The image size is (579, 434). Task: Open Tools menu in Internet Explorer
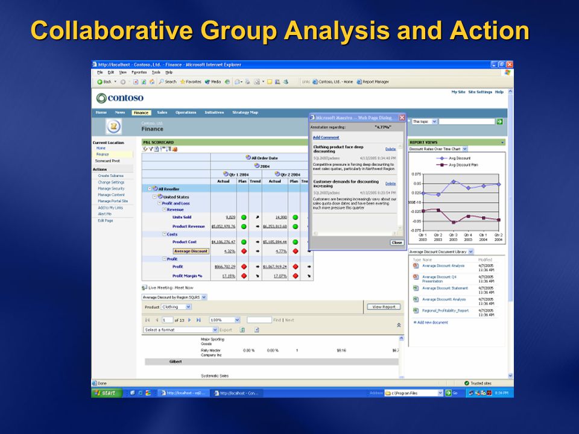point(156,72)
